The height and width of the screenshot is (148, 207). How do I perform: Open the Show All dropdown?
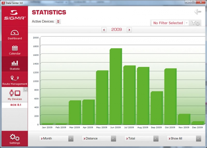[x=184, y=139]
